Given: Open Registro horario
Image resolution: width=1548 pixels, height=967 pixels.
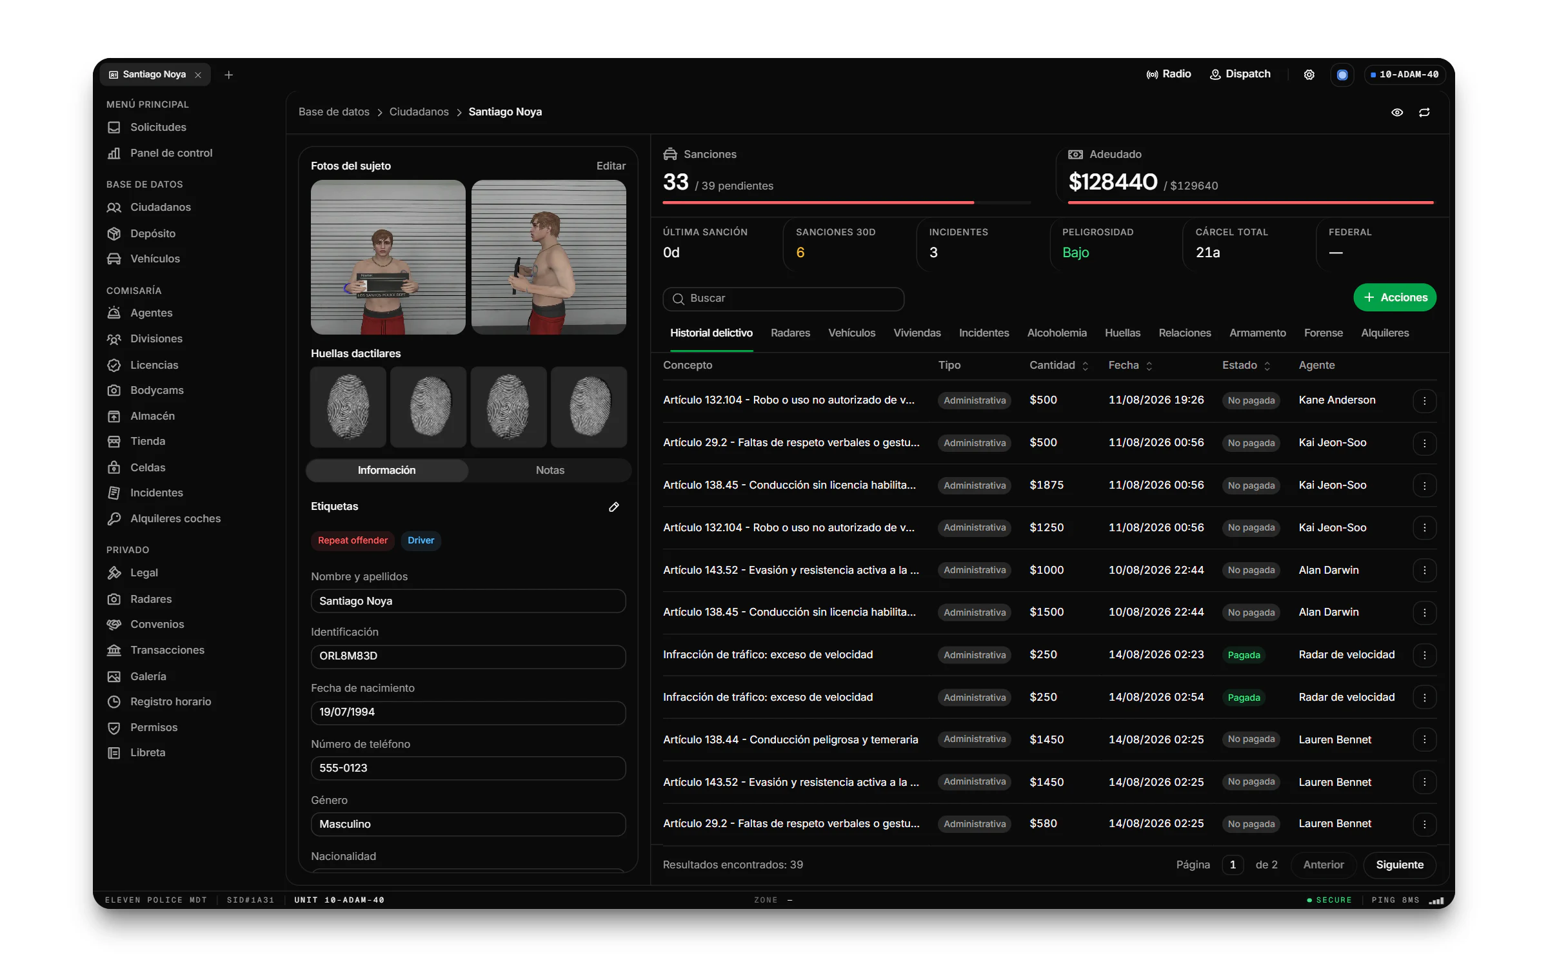Looking at the screenshot, I should [x=170, y=701].
